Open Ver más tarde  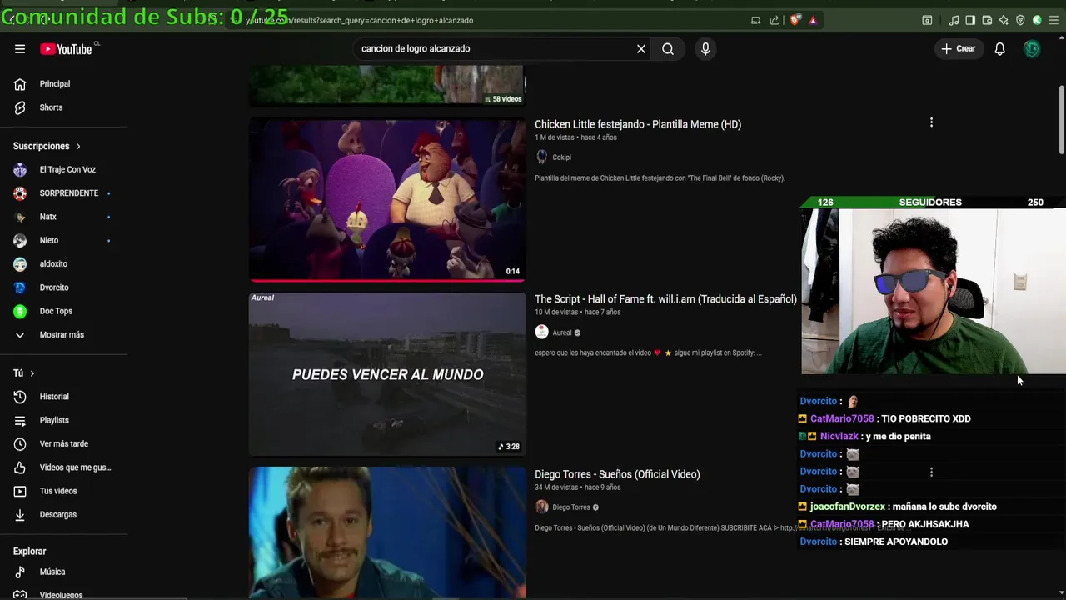coord(64,444)
